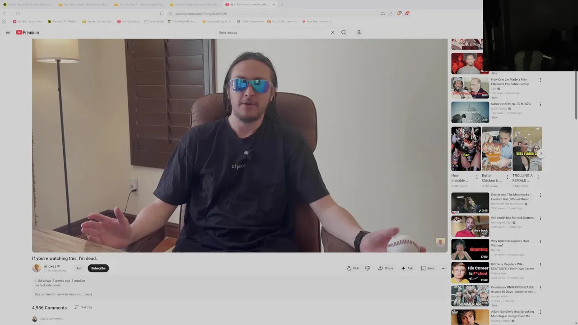The height and width of the screenshot is (325, 578).
Task: Open the YouTube guide hamburger menu
Action: point(8,32)
